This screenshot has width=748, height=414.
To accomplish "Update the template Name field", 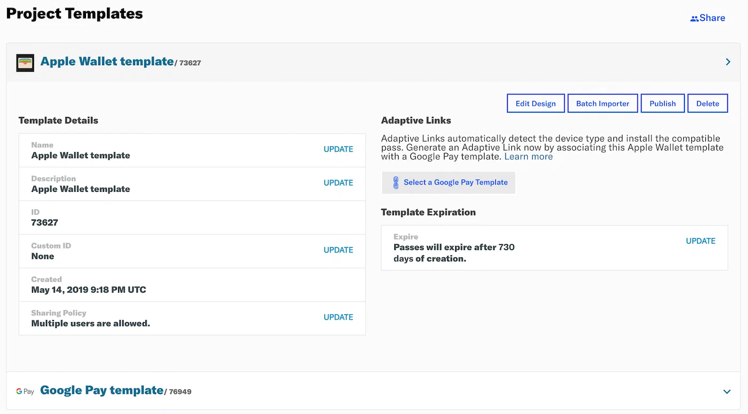I will (338, 149).
